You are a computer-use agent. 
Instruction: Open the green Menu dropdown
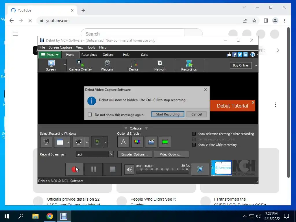click(x=50, y=55)
